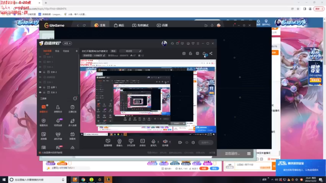Viewport: 326px width, 183px height.
Task: Toggle visibility of 全屏 1 layer
Action: 40,87
